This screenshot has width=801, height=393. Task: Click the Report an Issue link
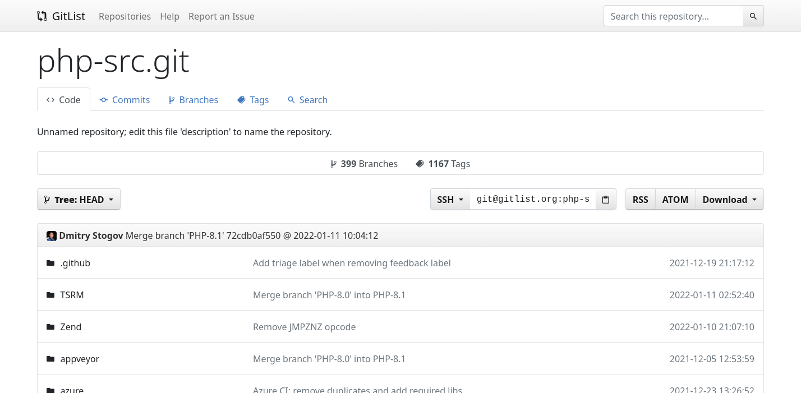pos(221,16)
